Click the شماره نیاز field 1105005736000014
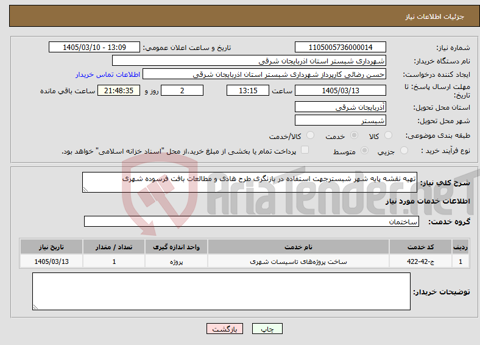Screen dimensions: 480x345 coord(340,47)
